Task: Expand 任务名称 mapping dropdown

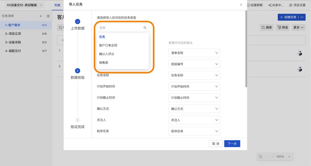Action: pyautogui.click(x=194, y=75)
